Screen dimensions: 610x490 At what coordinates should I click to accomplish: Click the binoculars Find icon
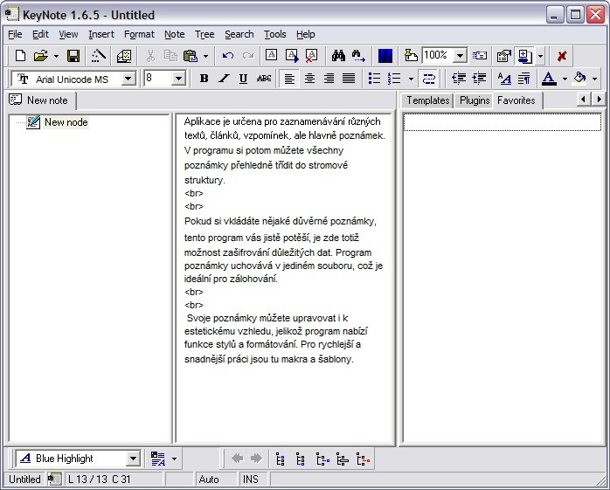(338, 56)
